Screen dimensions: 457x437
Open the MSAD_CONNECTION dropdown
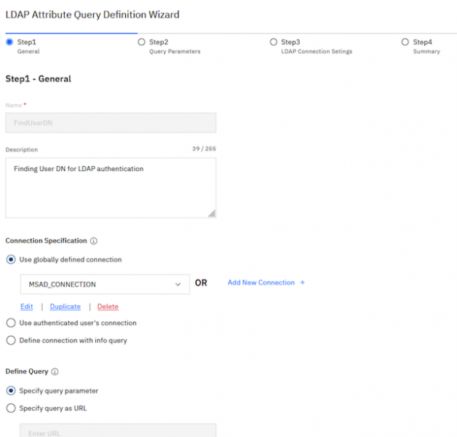click(105, 284)
